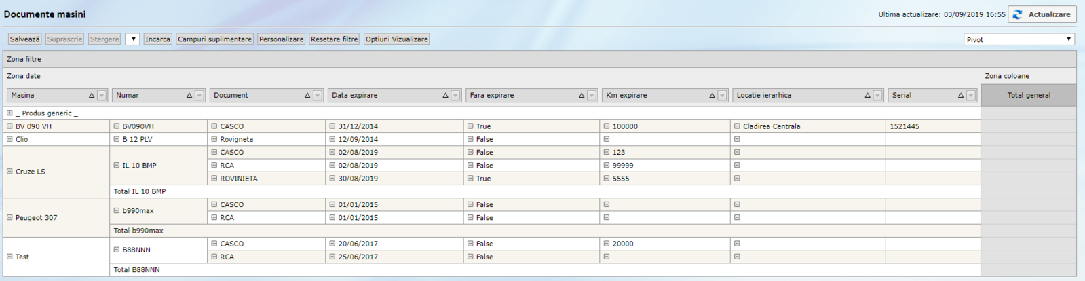Screen dimensions: 1085x281
Task: Collapse the Cruze LS group
Action: tap(9, 172)
